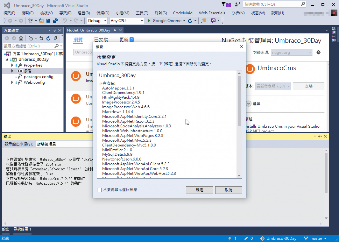Switch to the NuGet Installed tab

(101, 40)
